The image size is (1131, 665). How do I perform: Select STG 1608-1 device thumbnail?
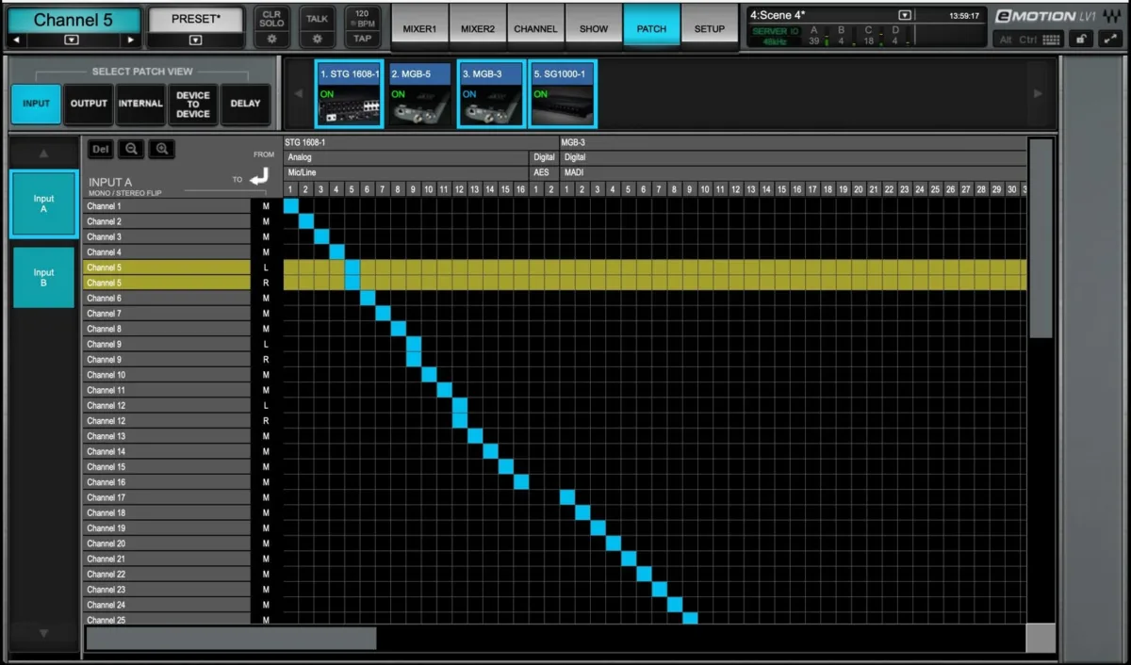pos(349,93)
